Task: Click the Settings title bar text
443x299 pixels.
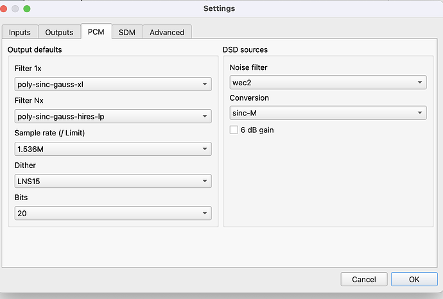Action: point(219,8)
